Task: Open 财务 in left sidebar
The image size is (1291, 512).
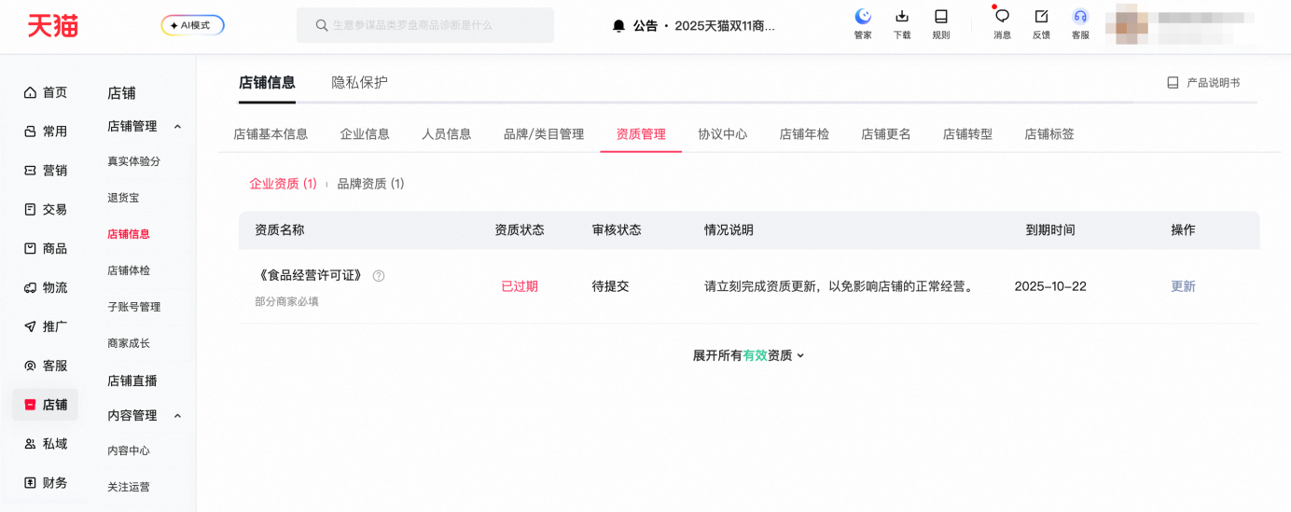Action: pos(46,483)
